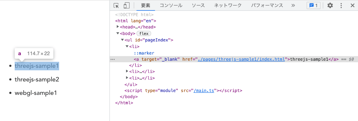Open DevTools settings gear
Viewport: 358px width, 121px height.
coord(330,5)
